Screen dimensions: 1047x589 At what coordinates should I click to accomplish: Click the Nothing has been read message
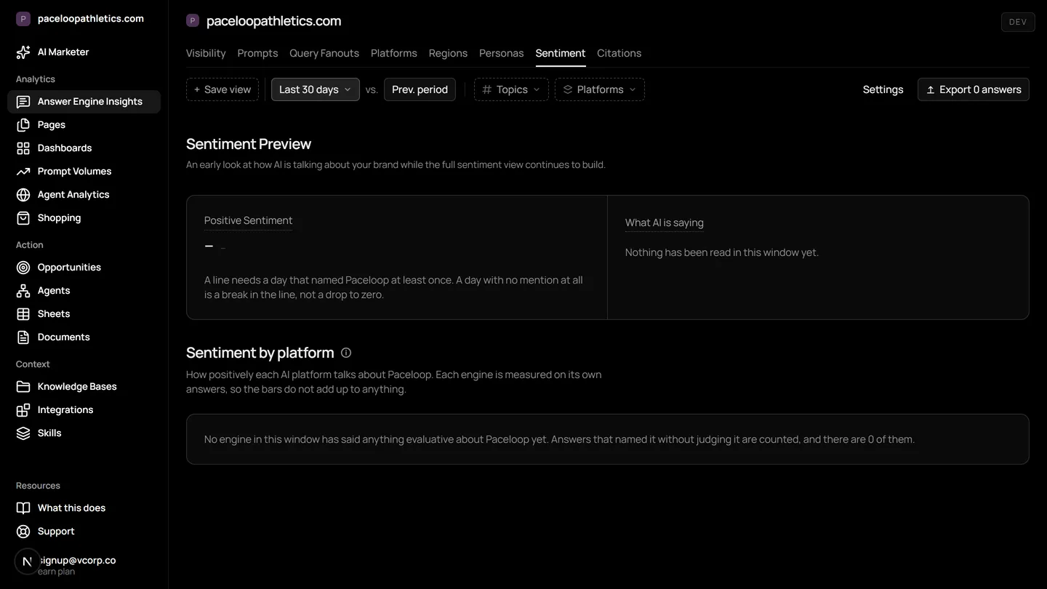(722, 252)
